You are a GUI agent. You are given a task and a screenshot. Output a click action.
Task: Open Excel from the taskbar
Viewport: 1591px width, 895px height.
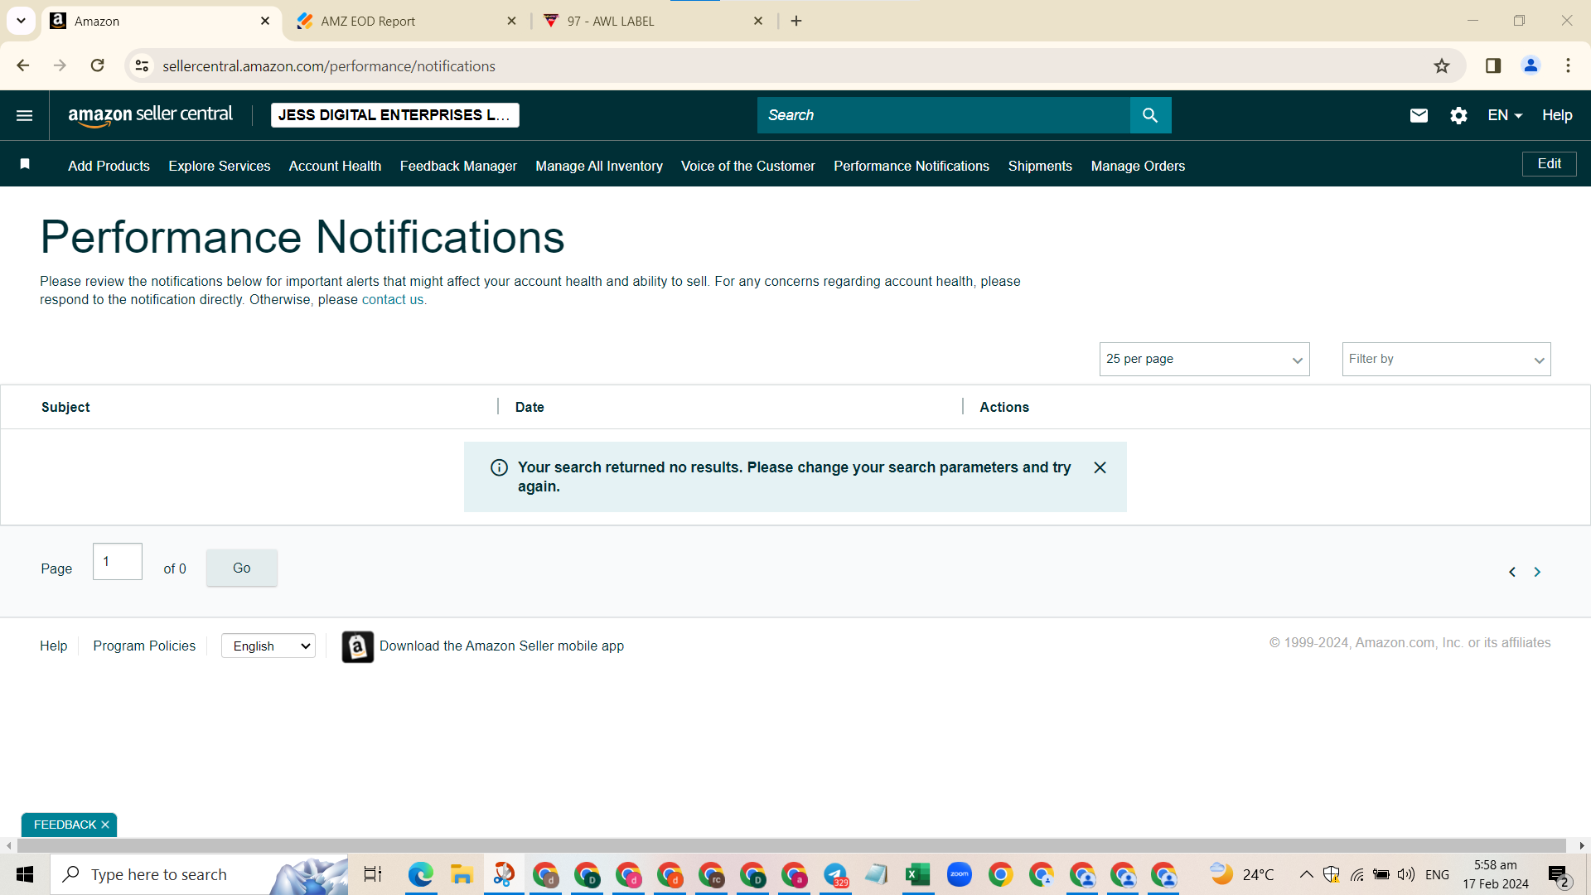pos(917,874)
